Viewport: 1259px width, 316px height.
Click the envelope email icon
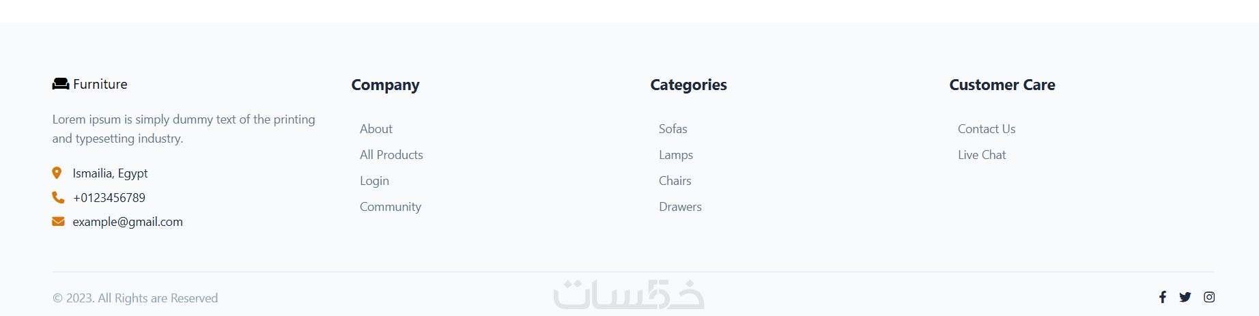58,221
